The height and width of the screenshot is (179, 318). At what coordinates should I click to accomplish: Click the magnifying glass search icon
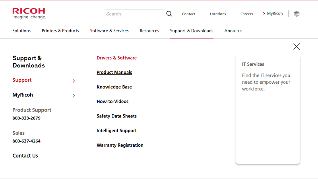[169, 14]
